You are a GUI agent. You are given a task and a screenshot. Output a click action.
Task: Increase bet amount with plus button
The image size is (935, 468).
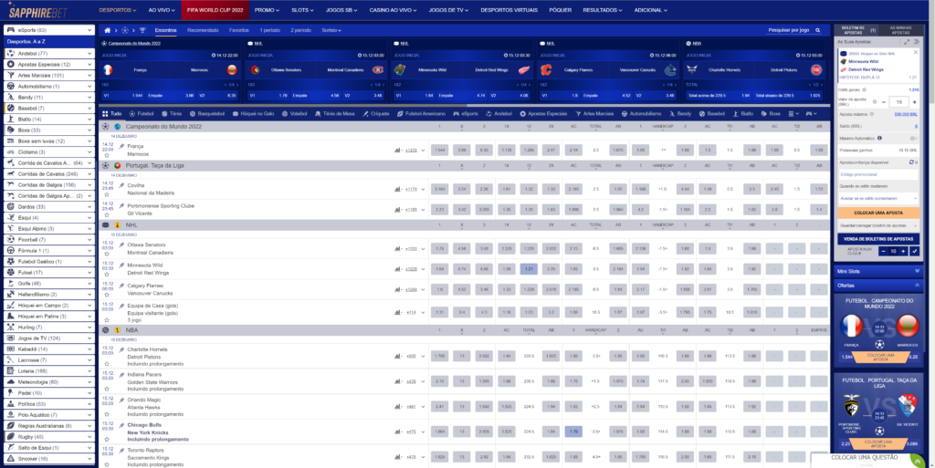click(914, 102)
